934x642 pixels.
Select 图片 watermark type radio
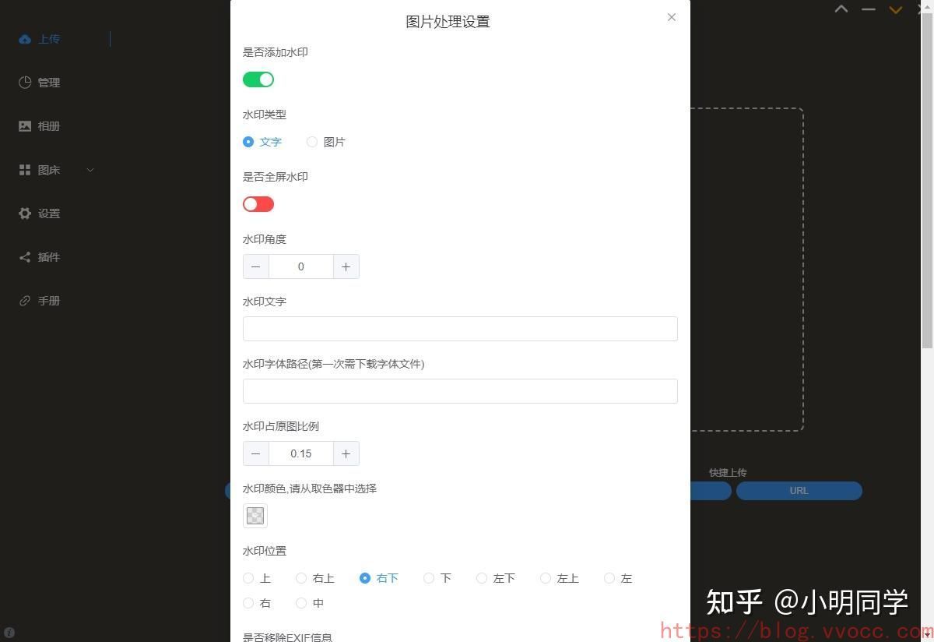click(x=312, y=142)
